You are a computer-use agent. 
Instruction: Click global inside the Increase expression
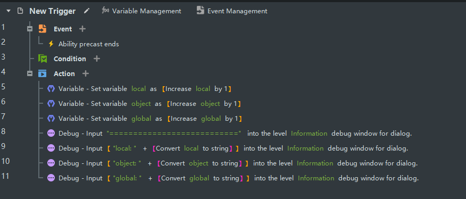pyautogui.click(x=211, y=118)
